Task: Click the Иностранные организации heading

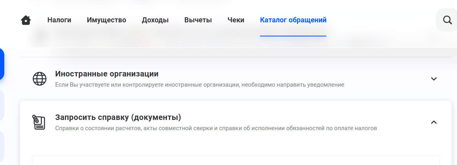Action: tap(107, 74)
